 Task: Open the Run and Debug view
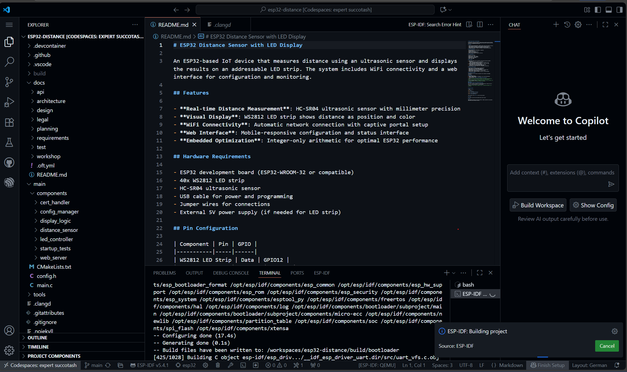pyautogui.click(x=9, y=102)
